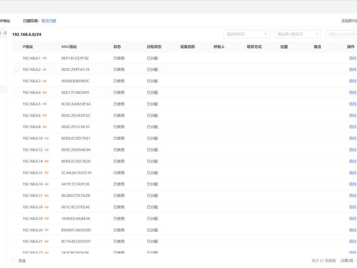357x268 pixels.
Task: Click MAC address 98:F1:81:CE:FF:82
Action: pos(75,58)
